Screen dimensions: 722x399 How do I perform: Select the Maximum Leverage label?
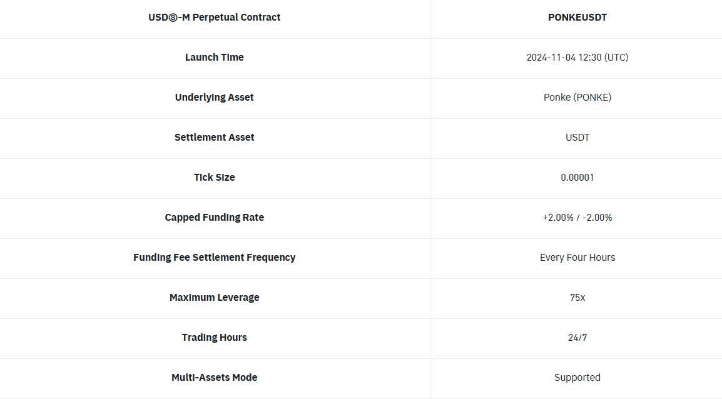[x=215, y=298]
